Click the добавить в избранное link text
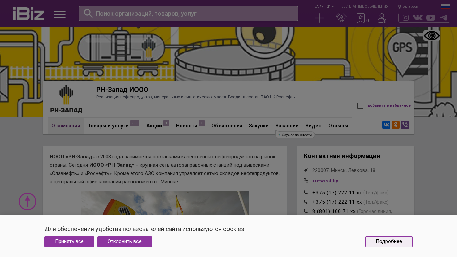Image resolution: width=457 pixels, height=257 pixels. coord(389,106)
